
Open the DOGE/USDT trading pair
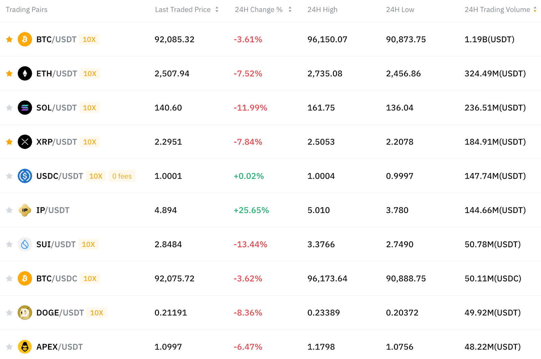pos(60,313)
